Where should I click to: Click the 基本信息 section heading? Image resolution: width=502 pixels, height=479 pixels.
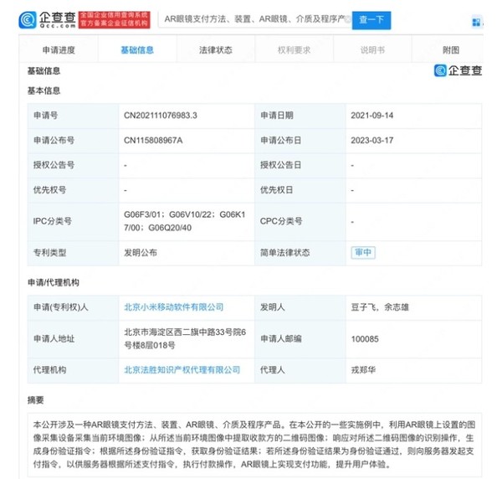44,90
